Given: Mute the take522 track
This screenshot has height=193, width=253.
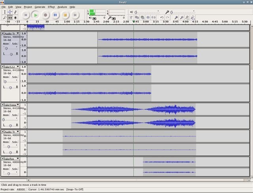Looking at the screenshot, I should [6, 77].
